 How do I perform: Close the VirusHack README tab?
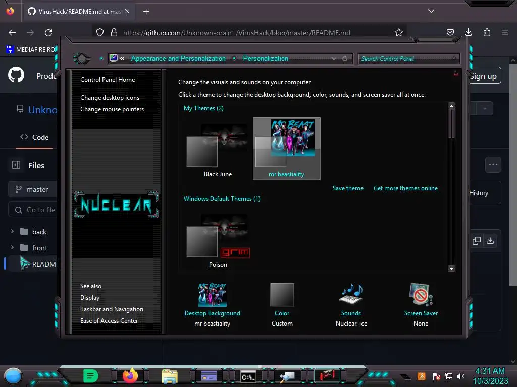(x=127, y=11)
